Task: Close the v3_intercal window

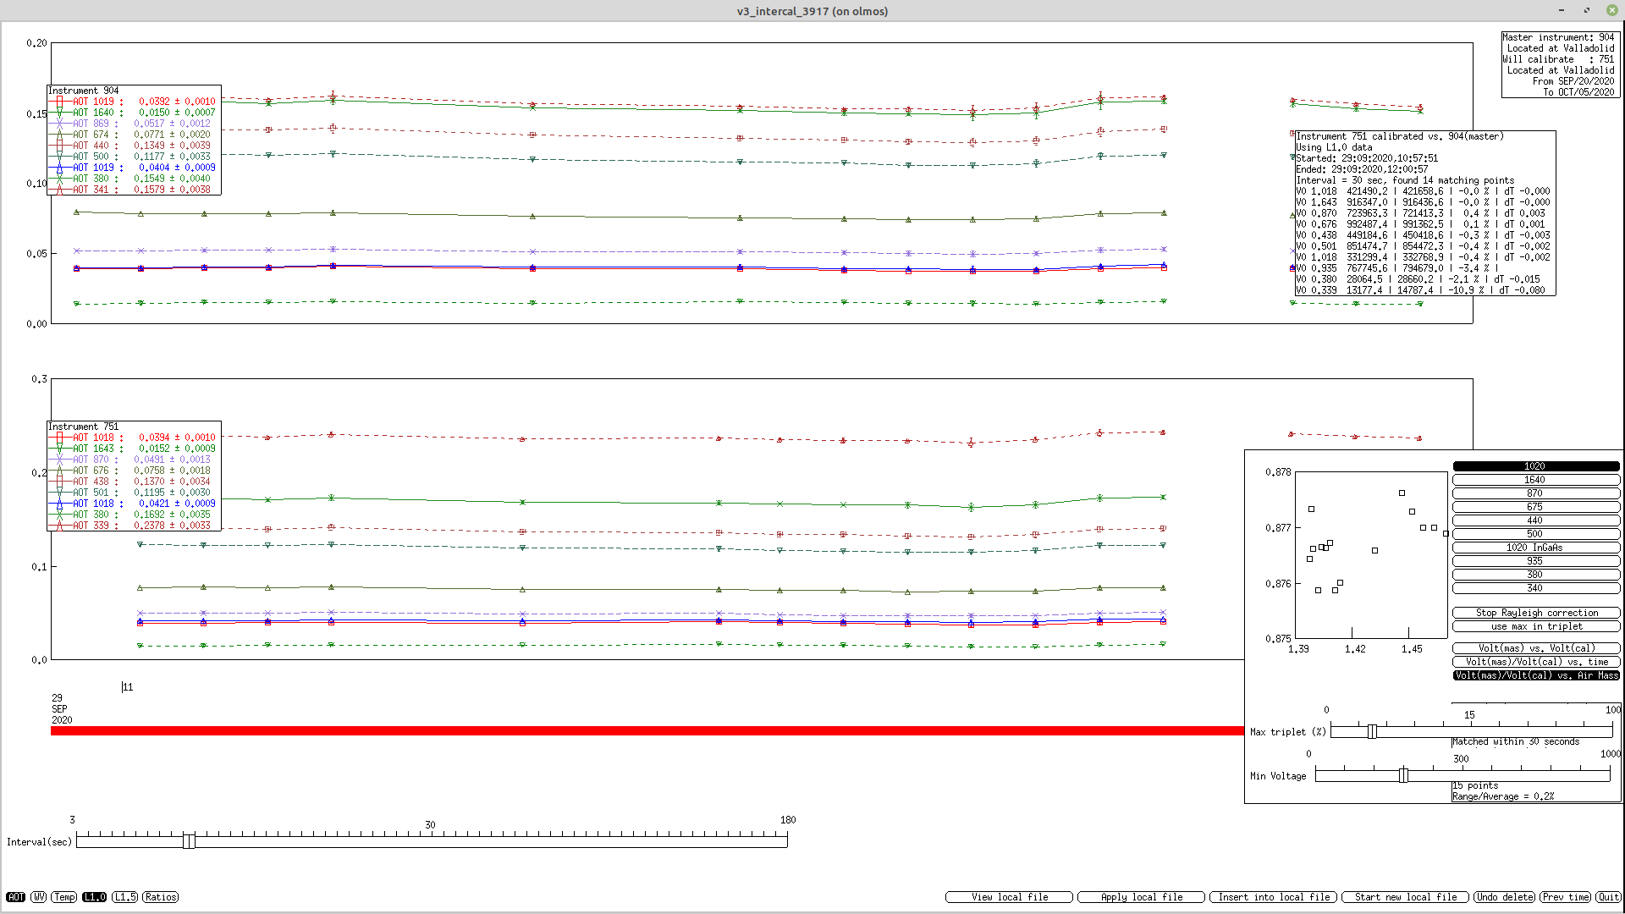Action: tap(1611, 10)
